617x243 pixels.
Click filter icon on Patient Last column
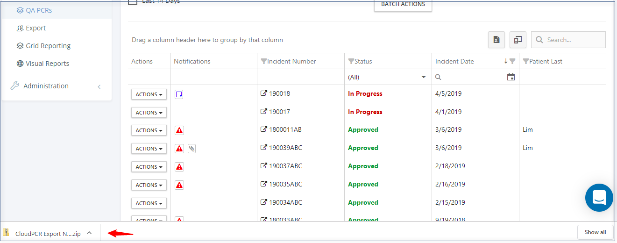coord(526,61)
